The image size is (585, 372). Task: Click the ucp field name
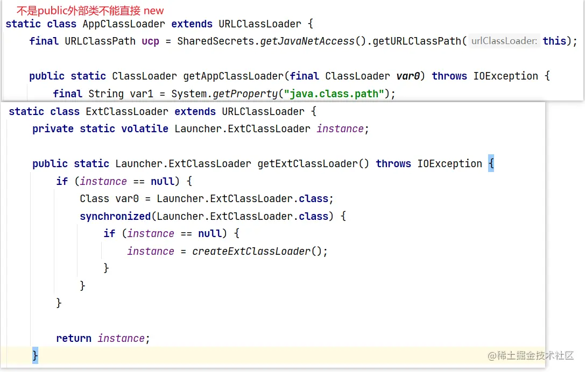coord(150,41)
